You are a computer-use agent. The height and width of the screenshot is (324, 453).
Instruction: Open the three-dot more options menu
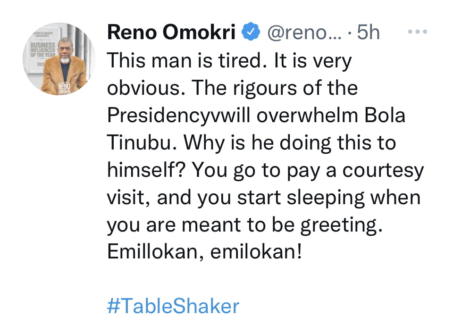(417, 32)
